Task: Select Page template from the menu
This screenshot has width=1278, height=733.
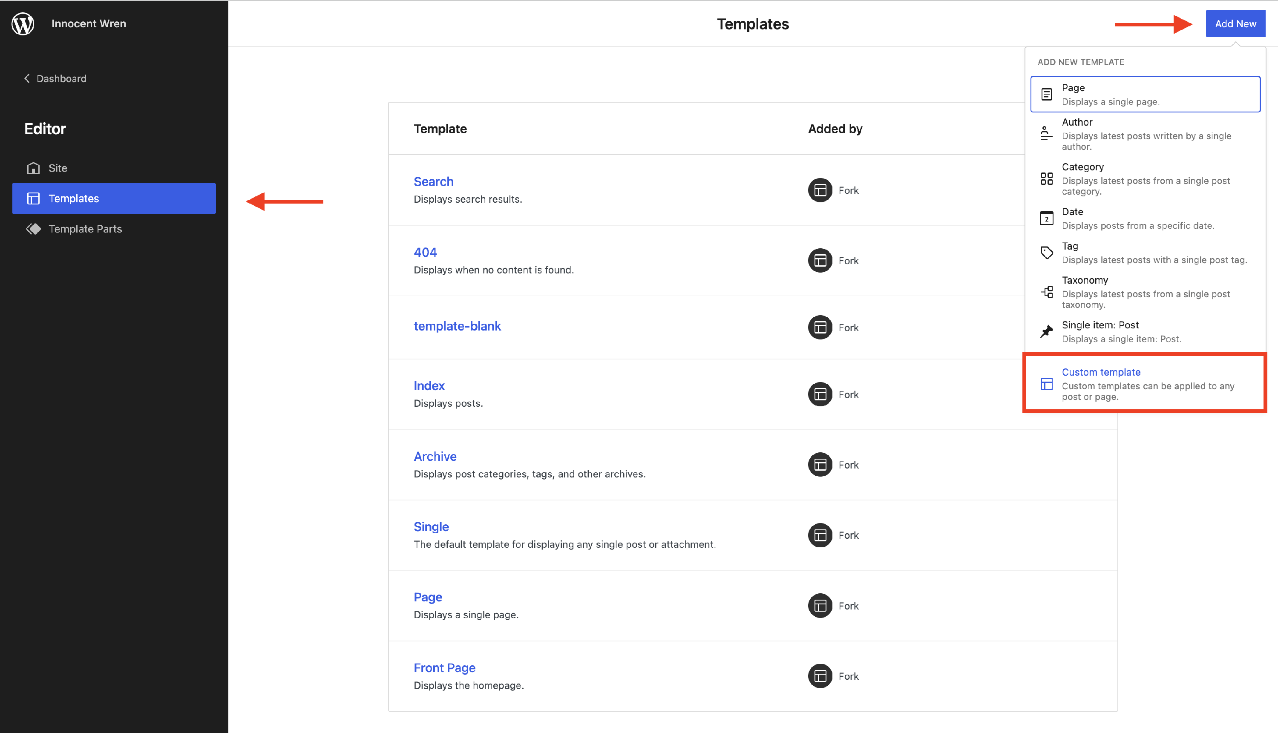Action: [x=1145, y=94]
